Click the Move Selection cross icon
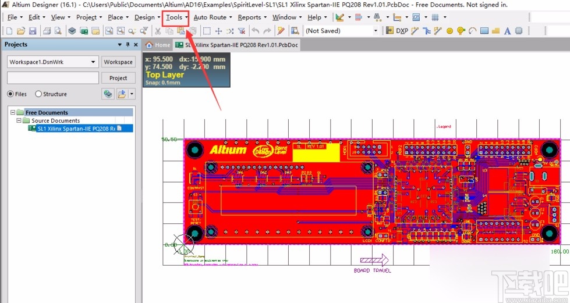This screenshot has height=303, width=570. [218, 31]
